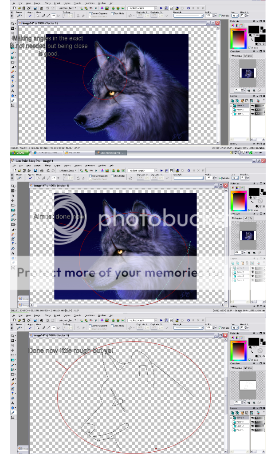The width and height of the screenshot is (271, 454).
Task: Select the Zoom tool in the top screenshot's toolbar
Action: [13, 23]
